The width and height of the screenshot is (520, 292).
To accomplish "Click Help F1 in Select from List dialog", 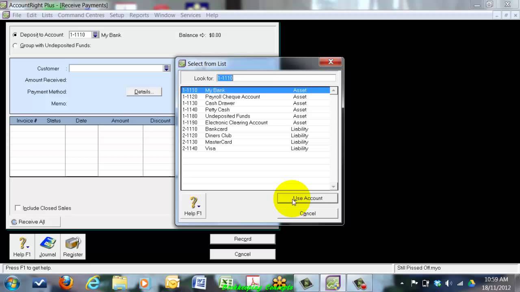I will tap(193, 206).
